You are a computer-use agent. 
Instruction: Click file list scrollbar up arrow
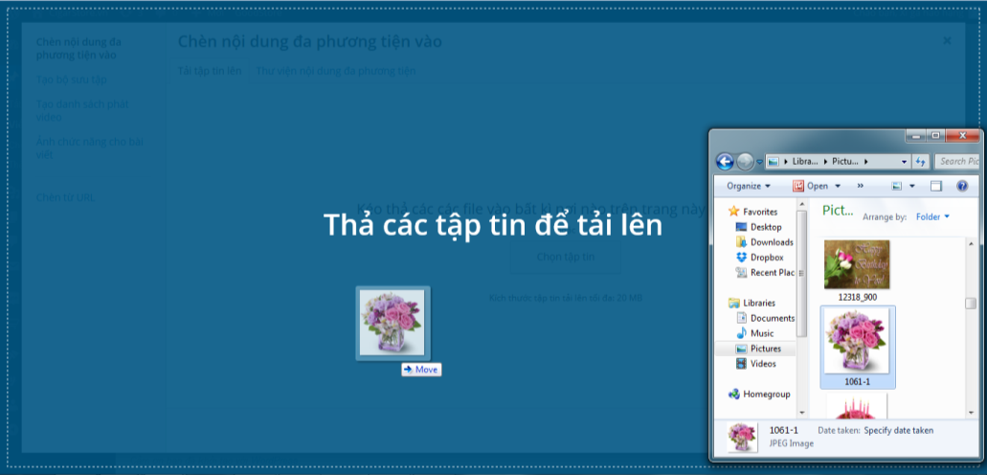click(x=971, y=243)
